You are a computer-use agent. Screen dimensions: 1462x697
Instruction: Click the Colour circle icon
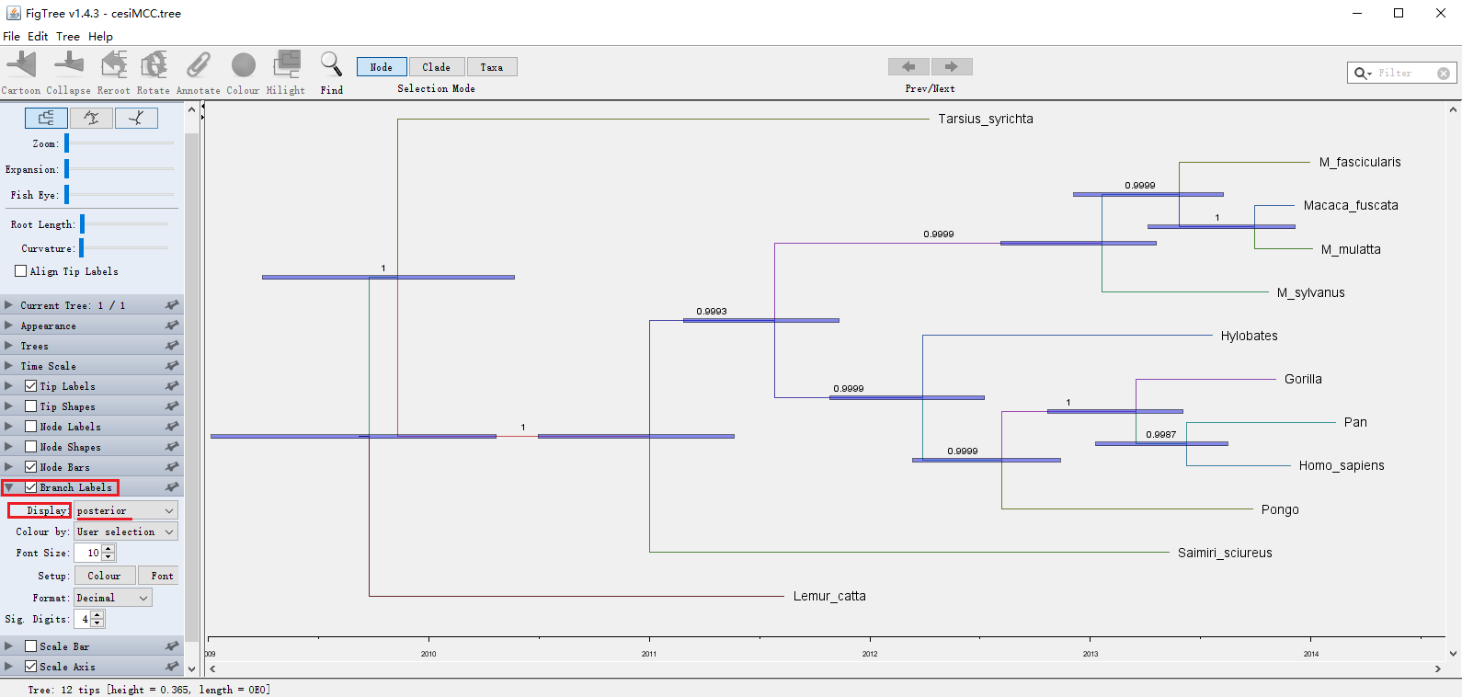244,65
